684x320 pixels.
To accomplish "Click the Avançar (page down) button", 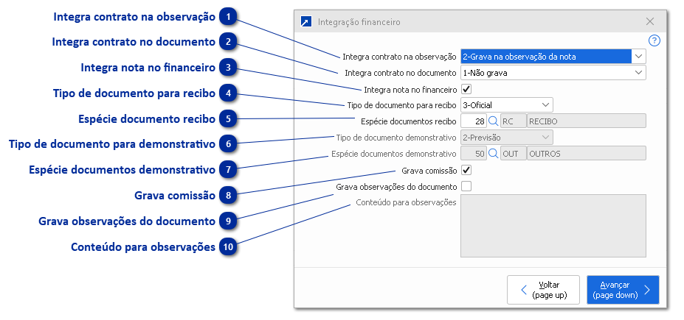I will 623,290.
